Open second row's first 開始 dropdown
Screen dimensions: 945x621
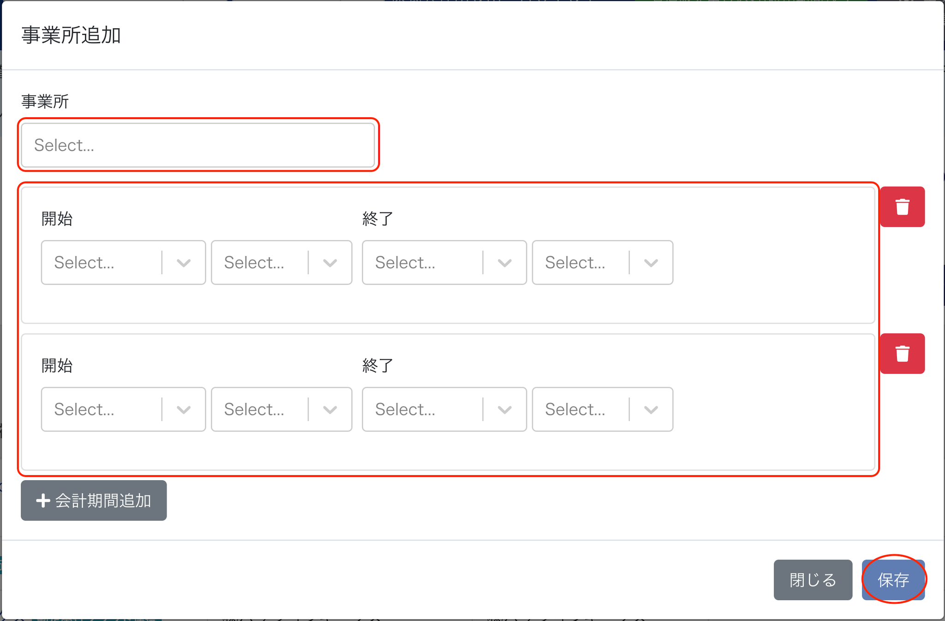click(x=102, y=410)
